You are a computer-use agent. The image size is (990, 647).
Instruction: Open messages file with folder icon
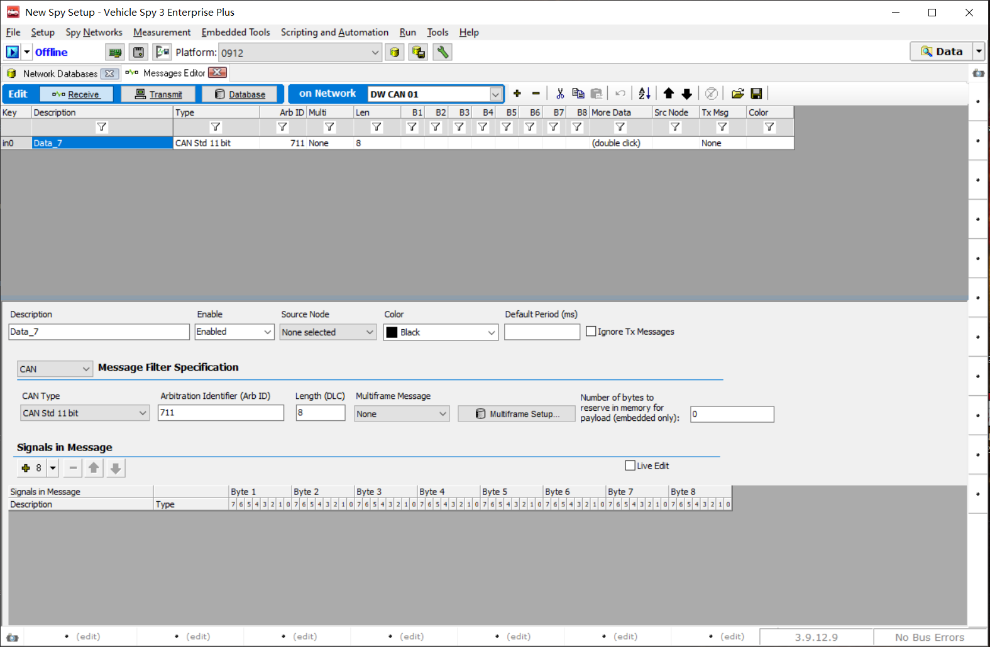pos(738,94)
